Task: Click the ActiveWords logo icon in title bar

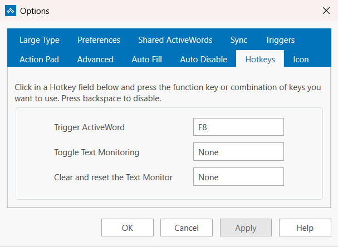Action: [x=11, y=11]
